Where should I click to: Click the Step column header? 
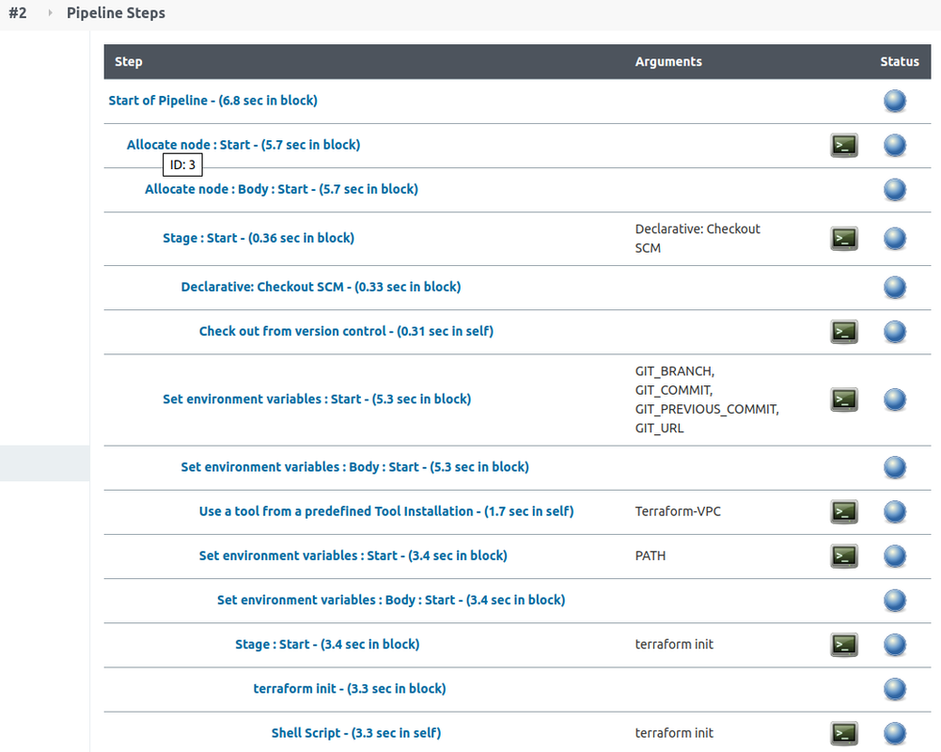click(128, 61)
